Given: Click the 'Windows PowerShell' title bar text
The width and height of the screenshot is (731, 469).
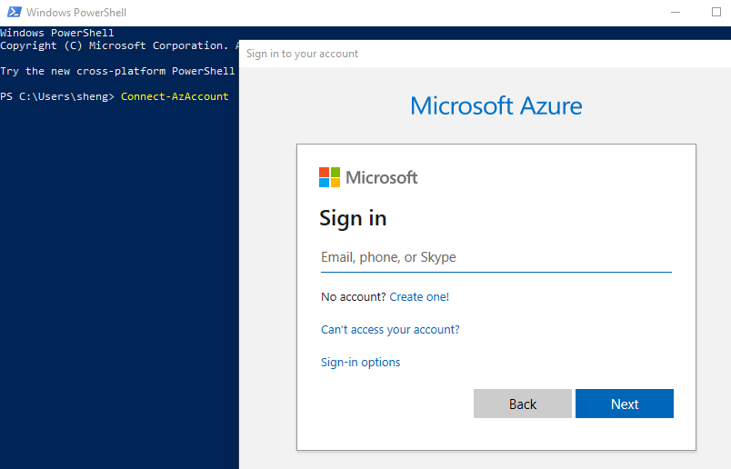Looking at the screenshot, I should point(77,13).
